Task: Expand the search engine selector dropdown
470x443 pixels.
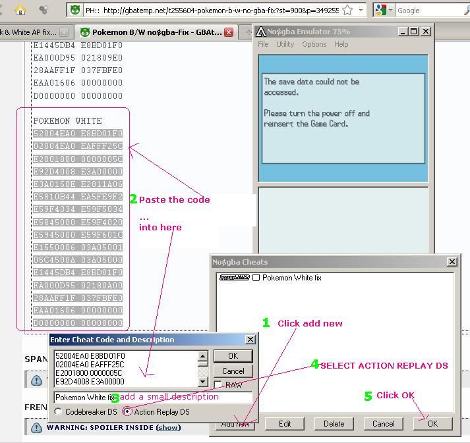Action: [x=390, y=11]
